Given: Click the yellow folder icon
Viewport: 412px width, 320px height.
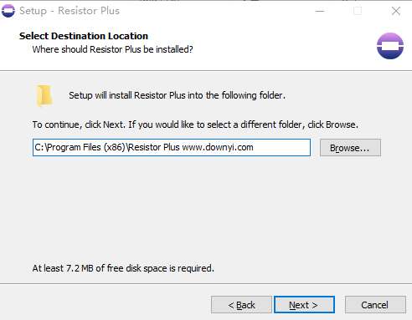Looking at the screenshot, I should tap(44, 95).
